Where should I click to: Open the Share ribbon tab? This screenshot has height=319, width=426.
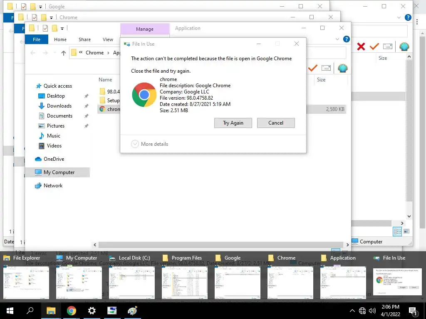pyautogui.click(x=84, y=39)
